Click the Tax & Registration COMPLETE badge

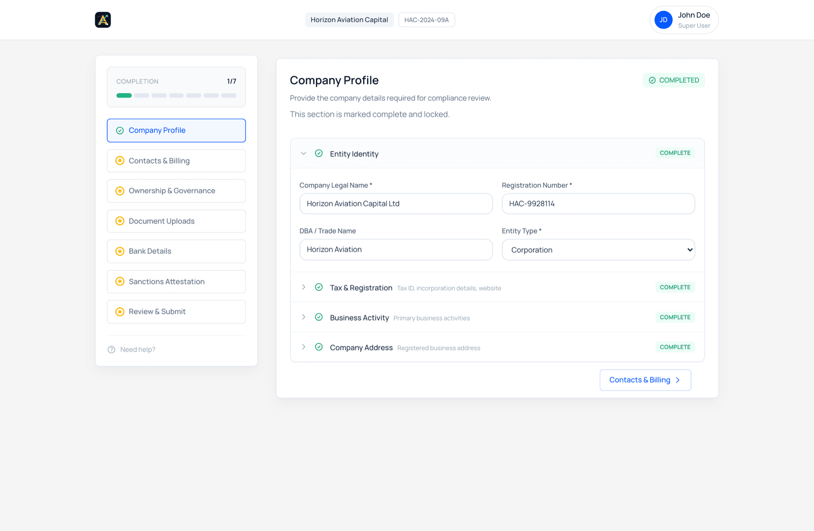tap(675, 287)
